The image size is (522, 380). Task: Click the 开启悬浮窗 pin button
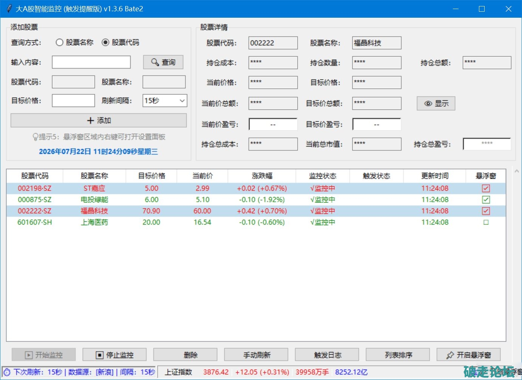(469, 355)
